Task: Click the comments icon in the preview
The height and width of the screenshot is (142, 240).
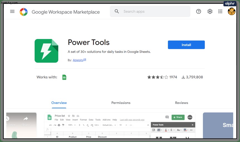Action: tap(167, 117)
